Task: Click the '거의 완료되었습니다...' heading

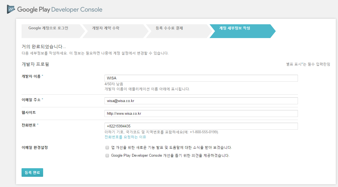Action: coord(44,47)
